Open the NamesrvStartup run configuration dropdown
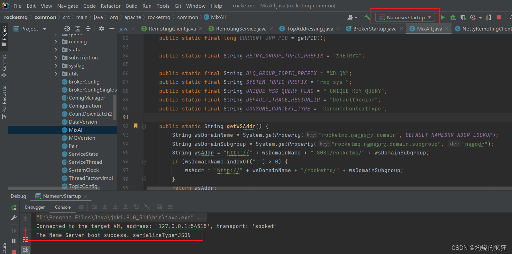512x254 pixels. 406,17
